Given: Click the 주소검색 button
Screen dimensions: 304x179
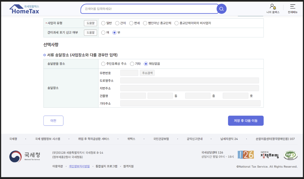Looking at the screenshot, I should [x=147, y=72].
